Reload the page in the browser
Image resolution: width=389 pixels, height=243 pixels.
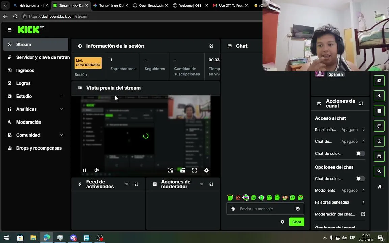click(x=15, y=16)
